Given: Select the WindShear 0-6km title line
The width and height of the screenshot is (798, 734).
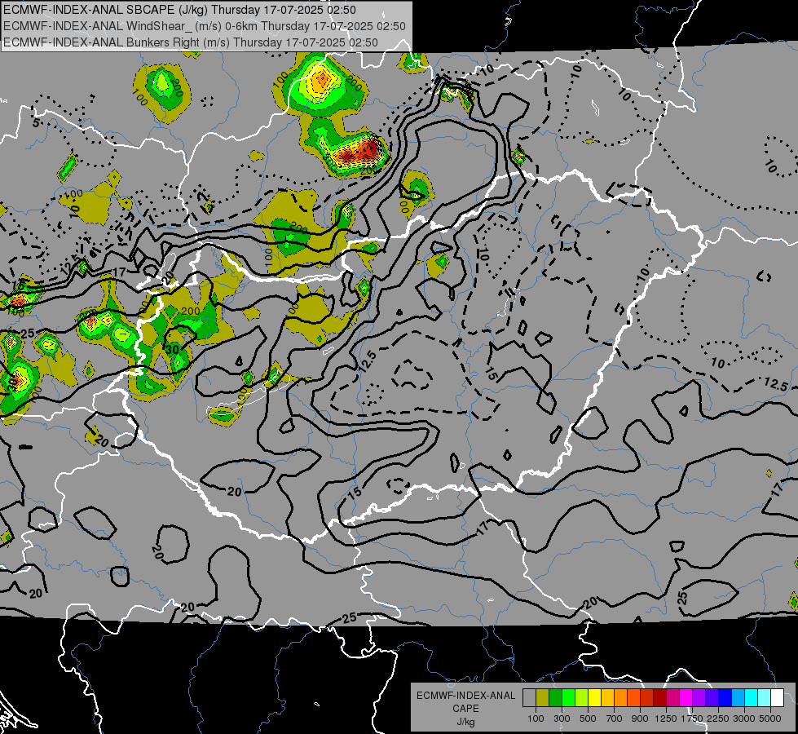Looking at the screenshot, I should coord(204,26).
